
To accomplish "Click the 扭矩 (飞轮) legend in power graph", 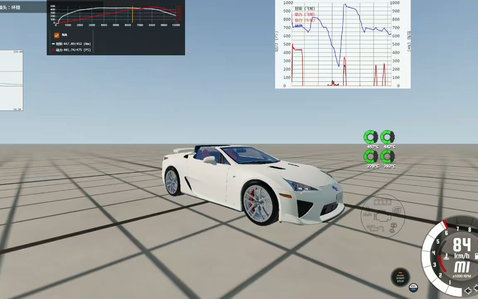I will 305,9.
